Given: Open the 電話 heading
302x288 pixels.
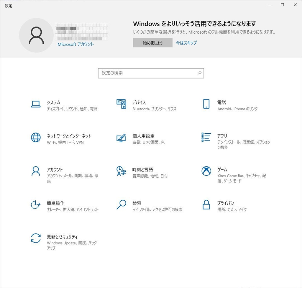Looking at the screenshot, I should [222, 102].
